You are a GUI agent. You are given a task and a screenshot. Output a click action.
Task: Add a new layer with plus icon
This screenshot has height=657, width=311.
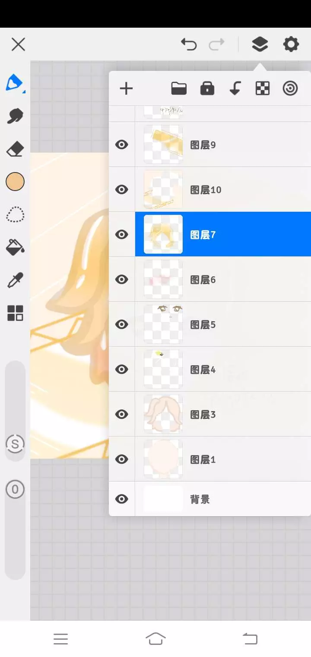pyautogui.click(x=126, y=89)
